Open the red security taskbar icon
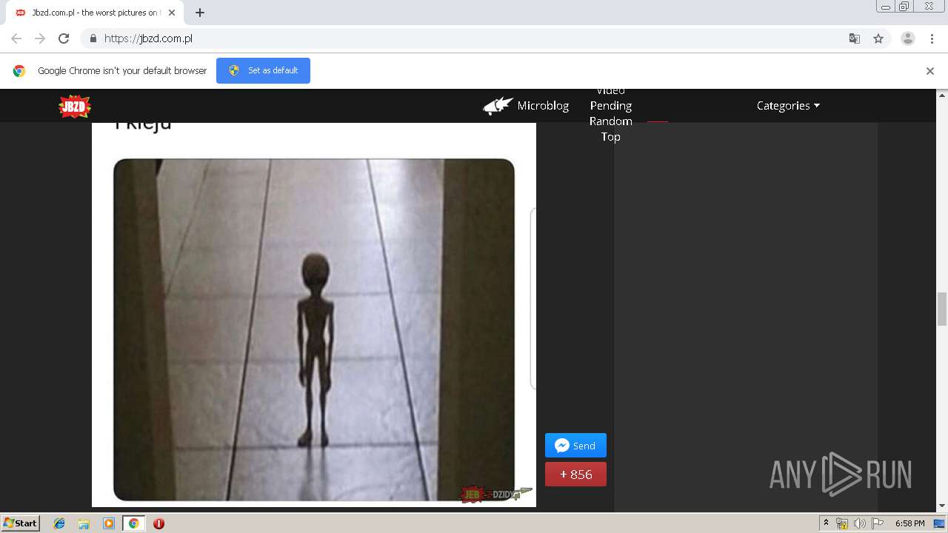 tap(158, 523)
